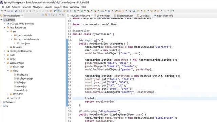Collapse the WebContent folder
Viewport: 217px width, 122px height.
[x=4, y=63]
